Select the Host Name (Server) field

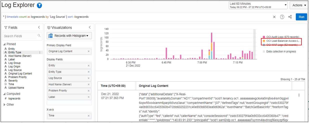pyautogui.click(x=20, y=56)
